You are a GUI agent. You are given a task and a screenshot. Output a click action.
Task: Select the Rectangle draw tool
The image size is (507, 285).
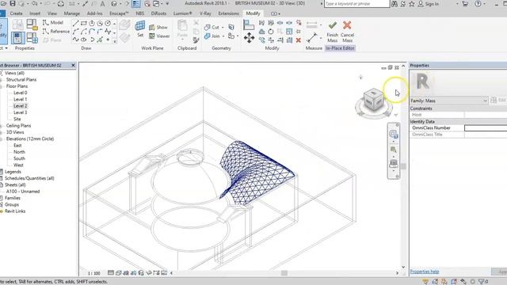click(84, 23)
